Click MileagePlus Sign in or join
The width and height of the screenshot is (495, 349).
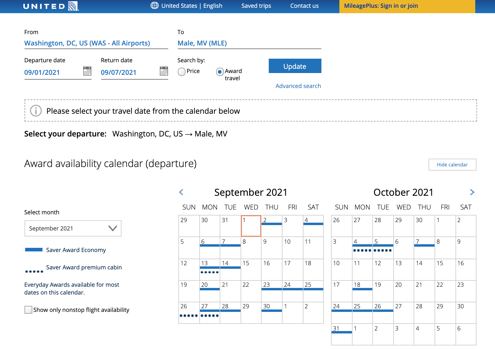coord(381,6)
